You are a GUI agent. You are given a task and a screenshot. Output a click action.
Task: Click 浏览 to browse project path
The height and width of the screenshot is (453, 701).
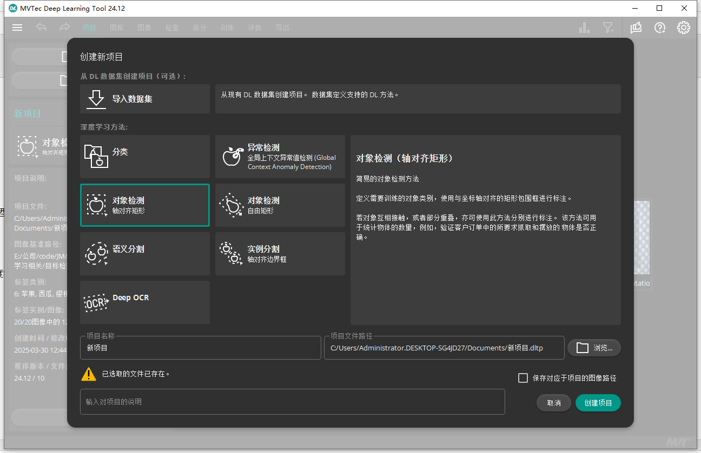pyautogui.click(x=594, y=348)
